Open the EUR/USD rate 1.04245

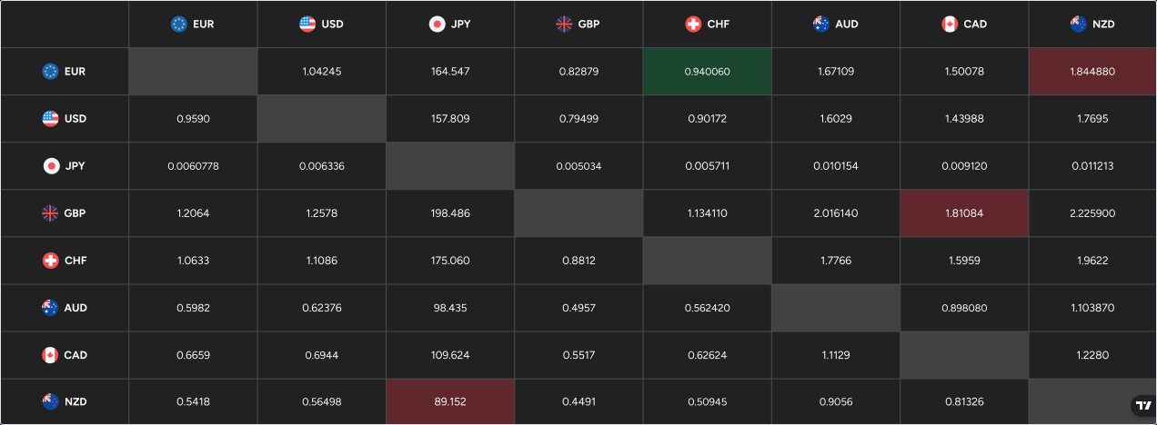321,72
